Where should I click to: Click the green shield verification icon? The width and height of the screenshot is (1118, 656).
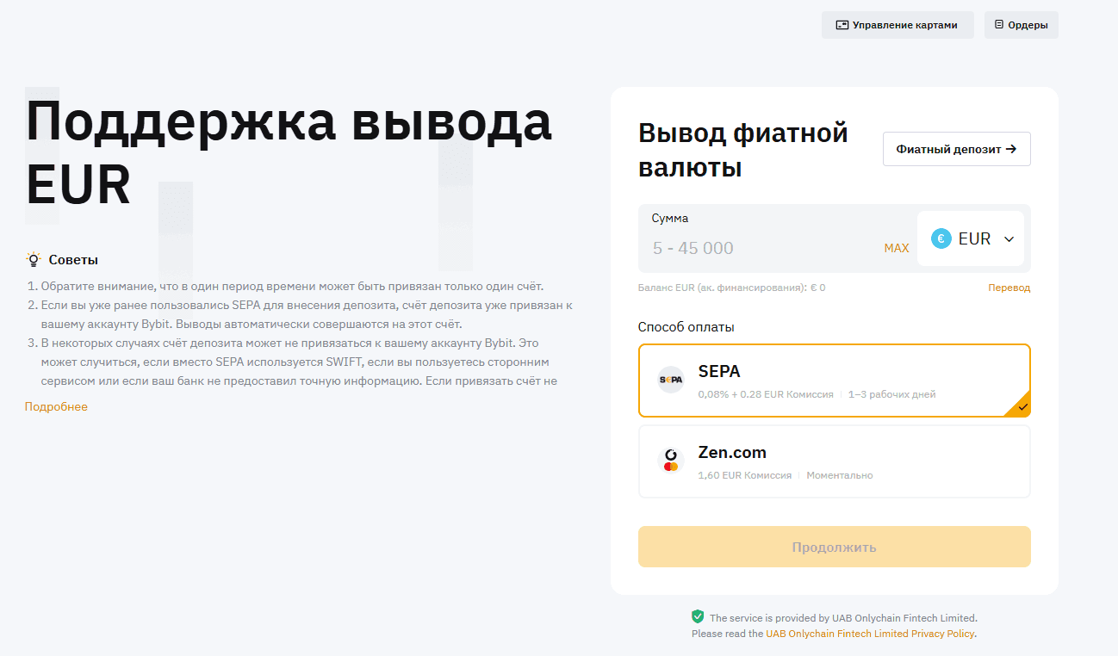tap(698, 616)
